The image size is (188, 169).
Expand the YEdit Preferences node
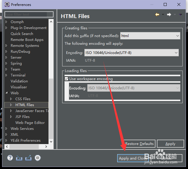pos(6,140)
